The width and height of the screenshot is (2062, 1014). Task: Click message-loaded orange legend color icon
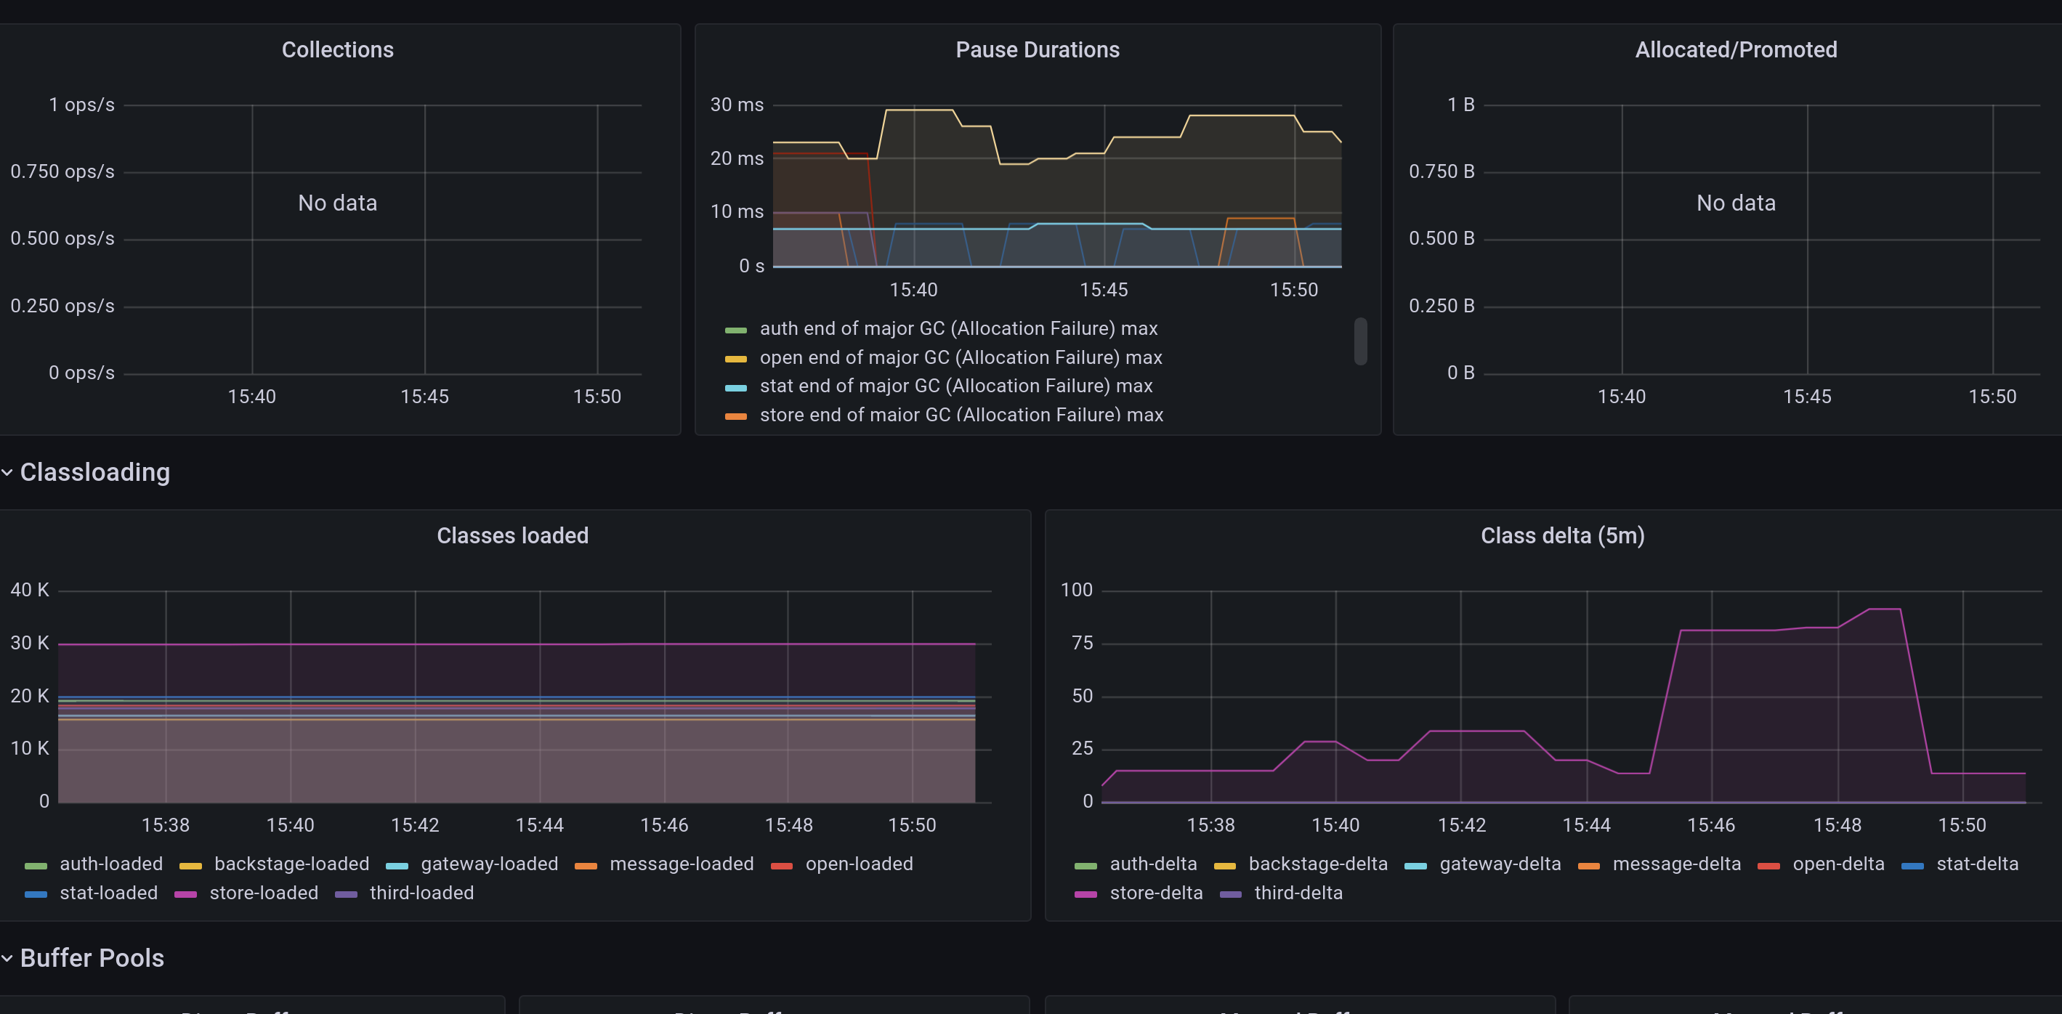pyautogui.click(x=586, y=865)
